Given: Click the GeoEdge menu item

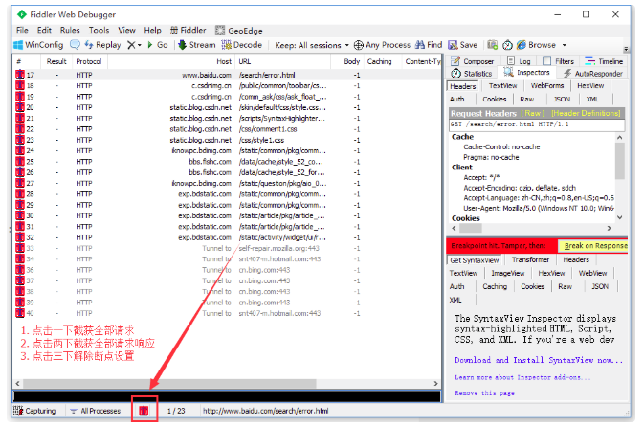Looking at the screenshot, I should click(239, 31).
